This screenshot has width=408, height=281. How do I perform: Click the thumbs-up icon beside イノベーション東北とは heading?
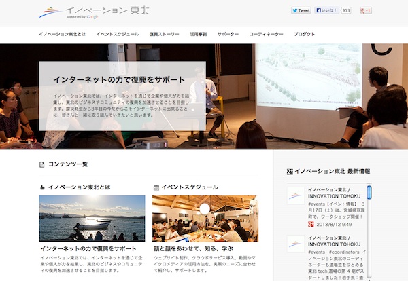[42, 187]
